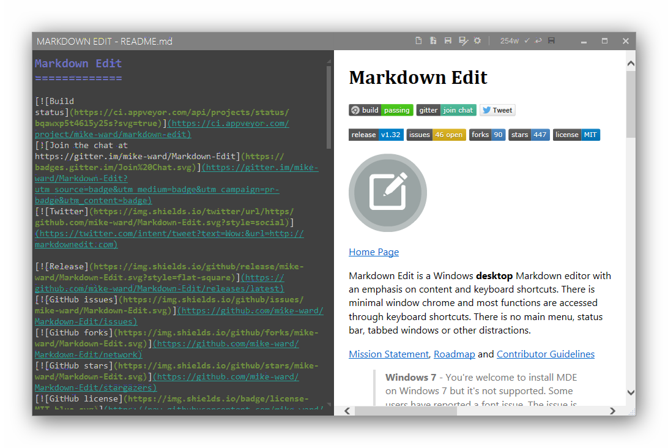
Task: Open the Contributor Guidelines link
Action: point(545,354)
